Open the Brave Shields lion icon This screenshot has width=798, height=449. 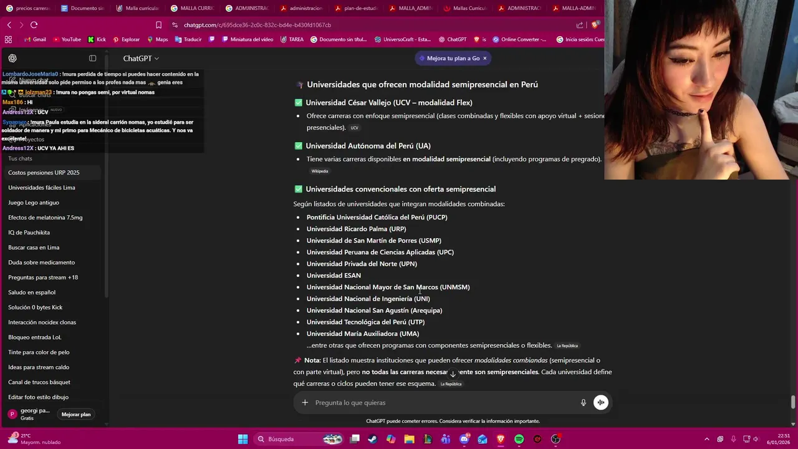pyautogui.click(x=595, y=25)
